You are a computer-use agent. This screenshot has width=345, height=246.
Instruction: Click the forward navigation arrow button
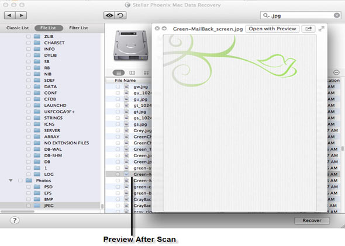click(x=21, y=15)
